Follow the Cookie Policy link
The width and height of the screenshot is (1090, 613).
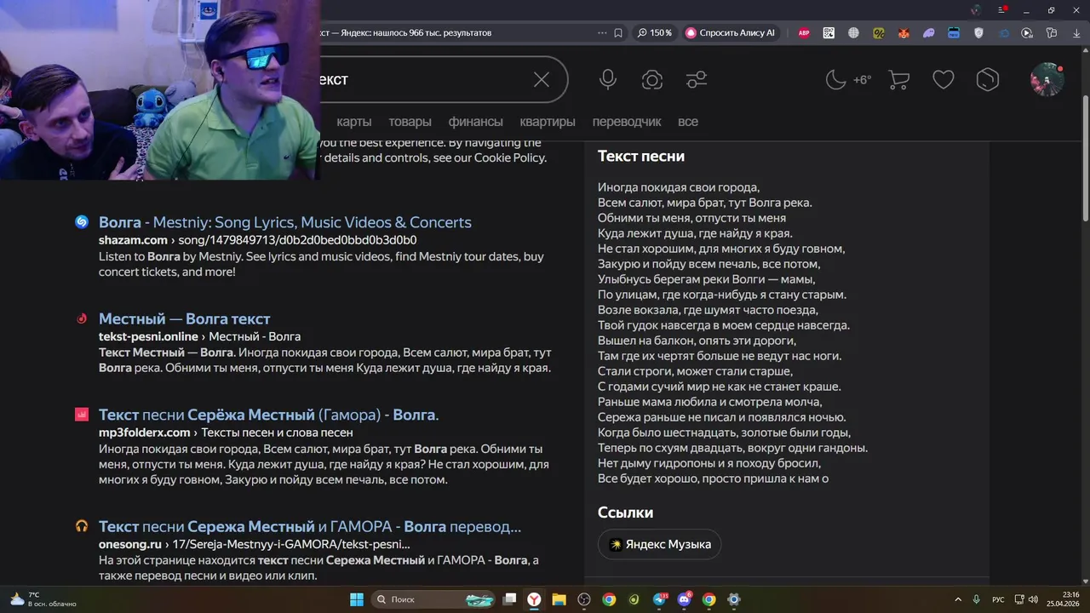[510, 158]
